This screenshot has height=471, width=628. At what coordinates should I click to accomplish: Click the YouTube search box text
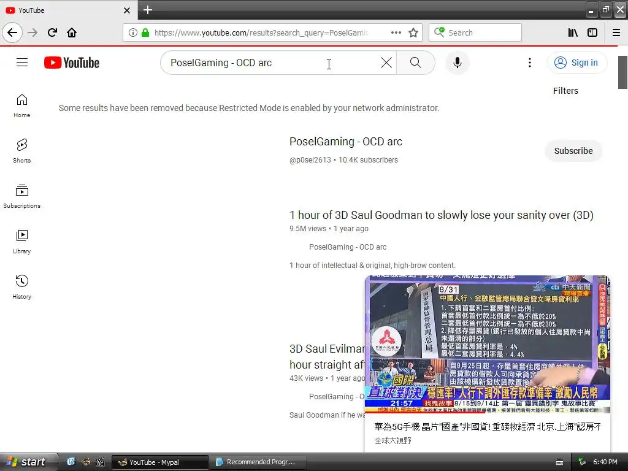[x=221, y=63]
